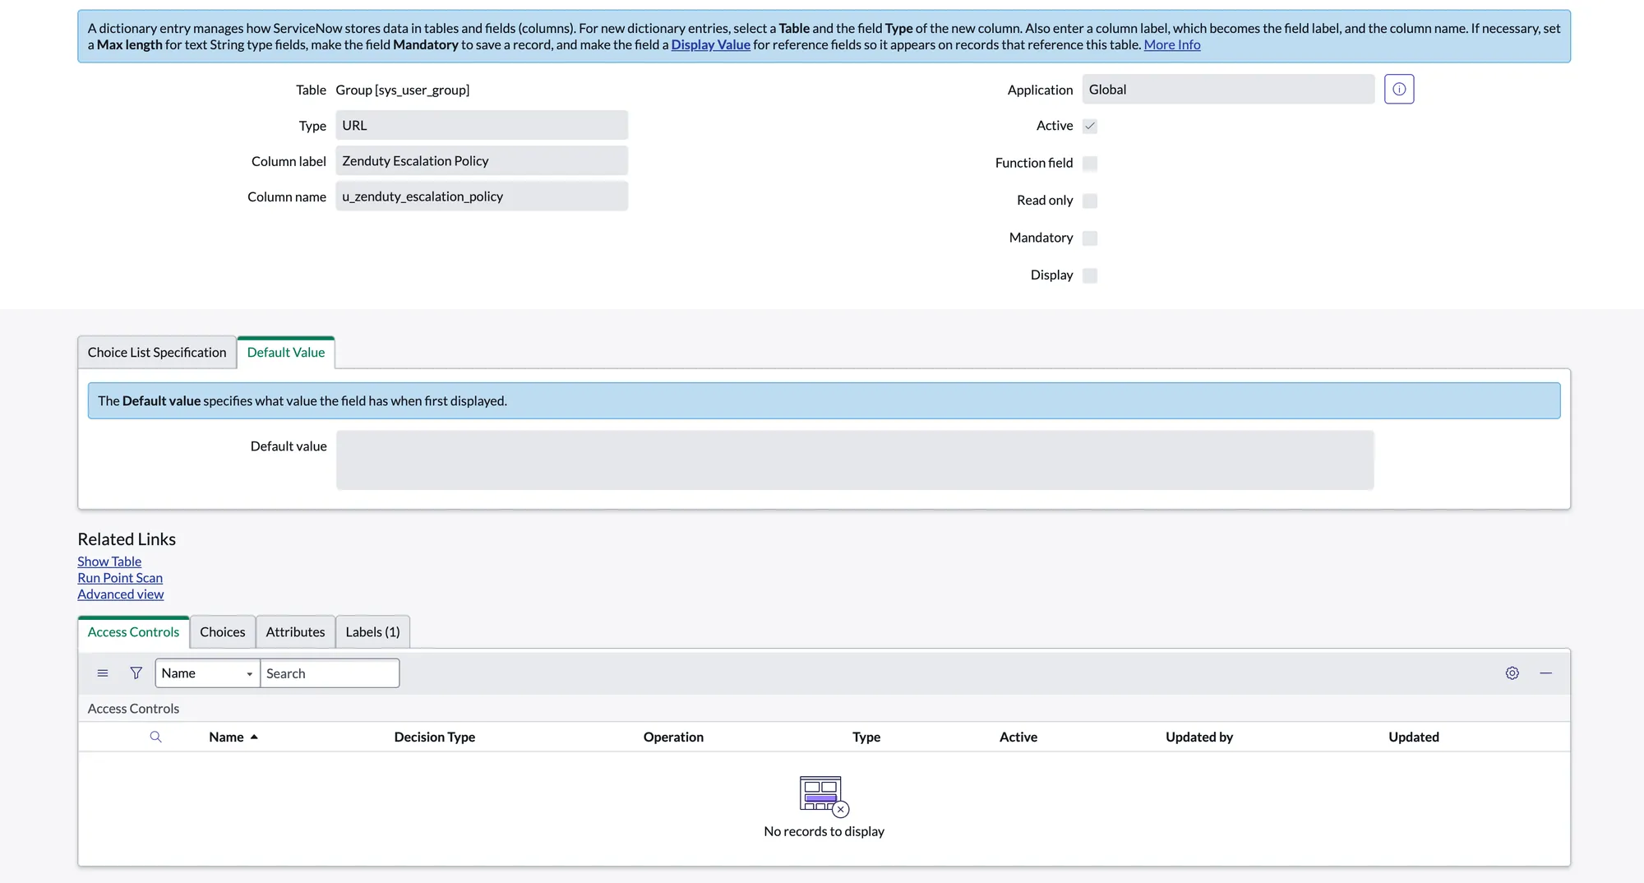Open the Advanced view link

coord(120,594)
